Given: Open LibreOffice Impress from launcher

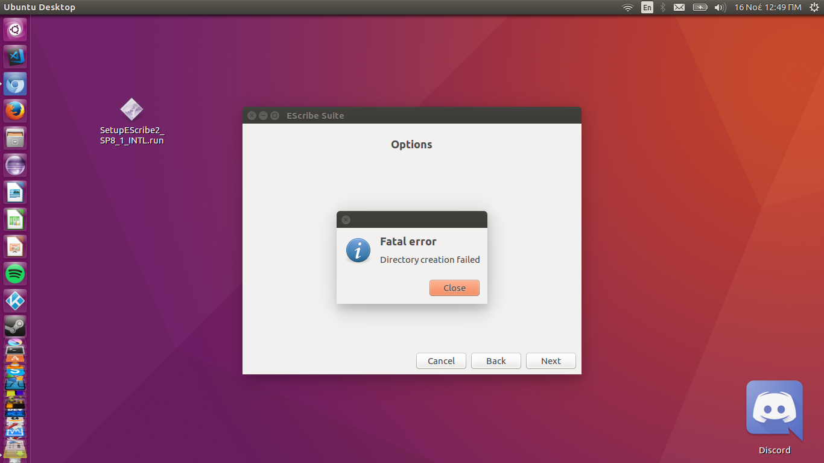Looking at the screenshot, I should point(15,247).
